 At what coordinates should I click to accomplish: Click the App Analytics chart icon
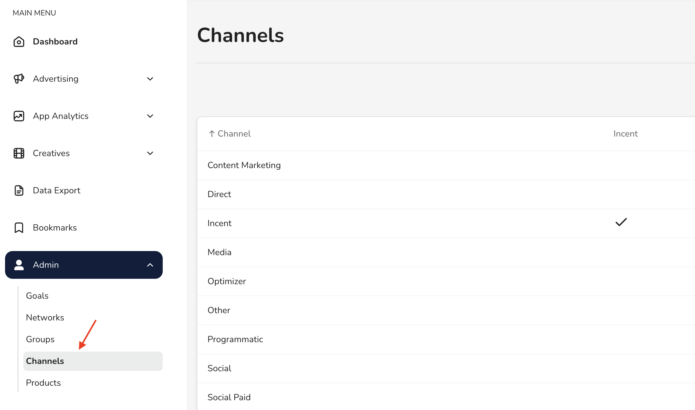[x=19, y=116]
